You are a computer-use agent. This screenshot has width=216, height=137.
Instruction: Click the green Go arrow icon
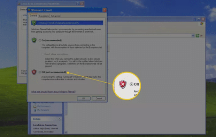click(198, 36)
